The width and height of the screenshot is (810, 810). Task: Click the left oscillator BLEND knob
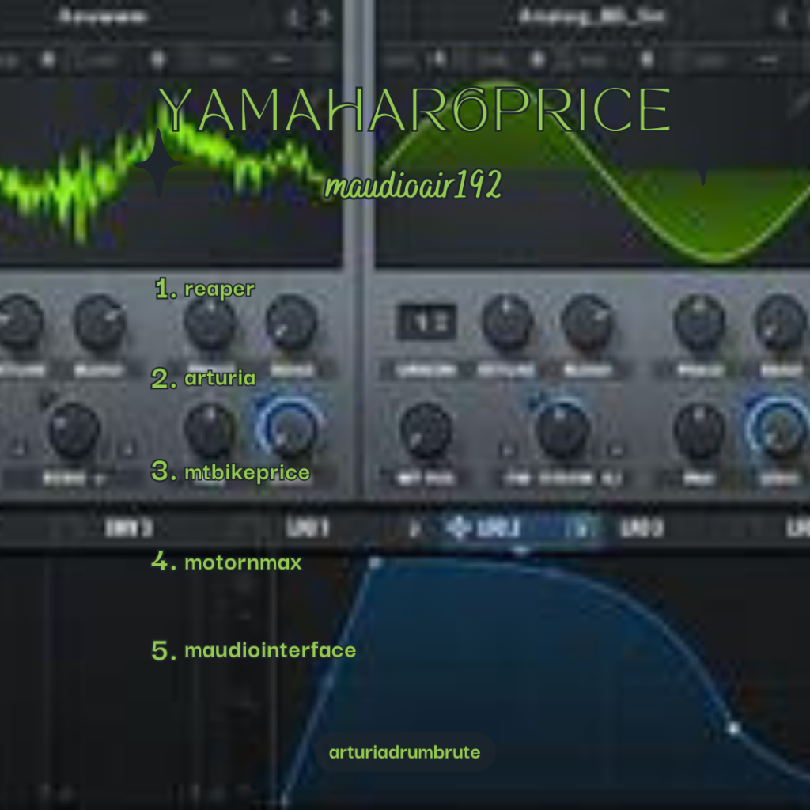point(100,322)
